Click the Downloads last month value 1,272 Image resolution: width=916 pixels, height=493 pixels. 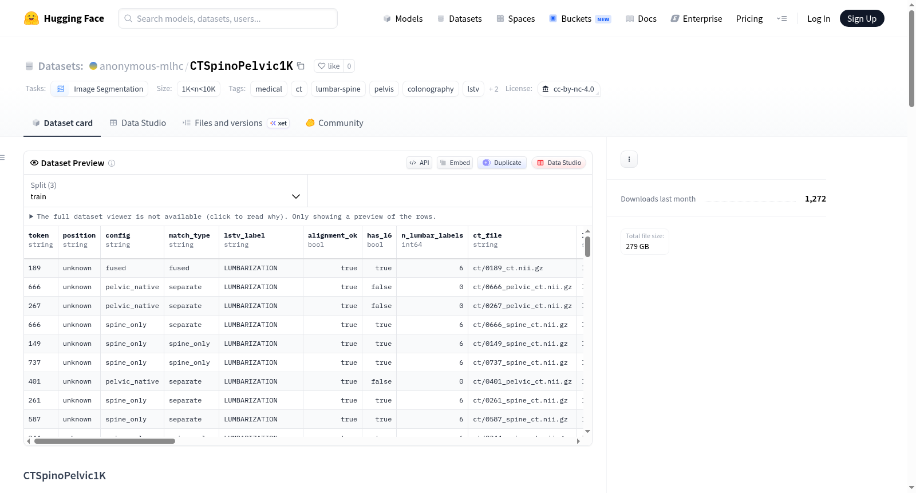pyautogui.click(x=815, y=199)
